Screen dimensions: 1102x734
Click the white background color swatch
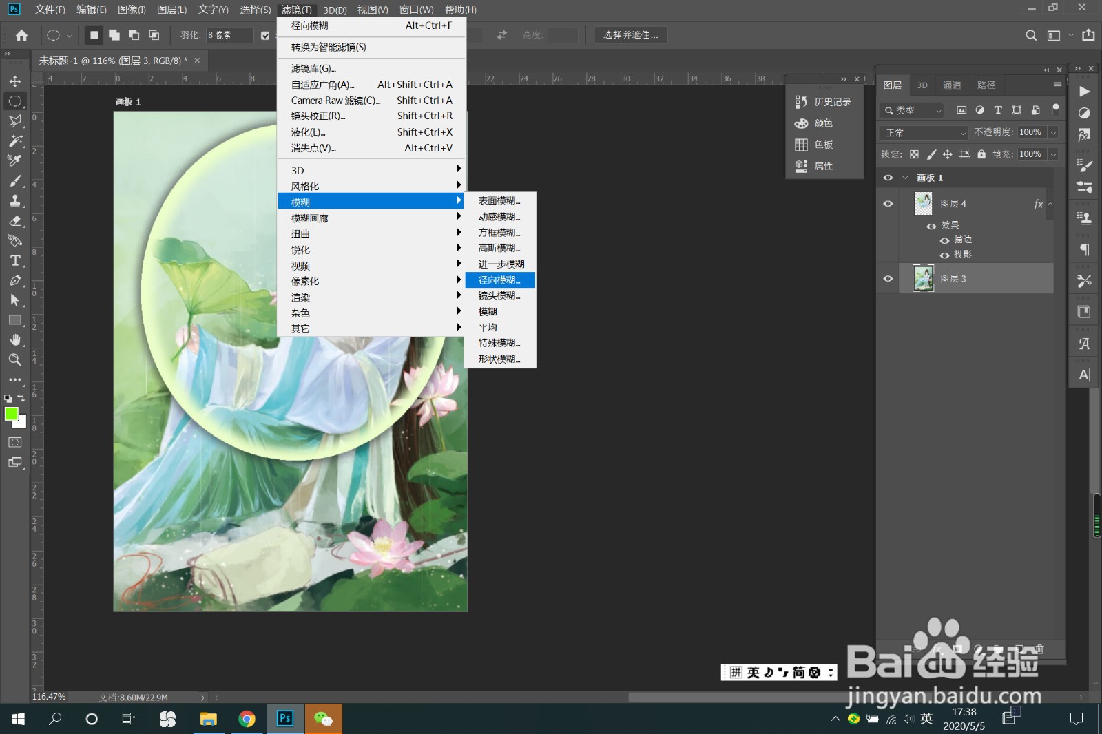(x=22, y=423)
